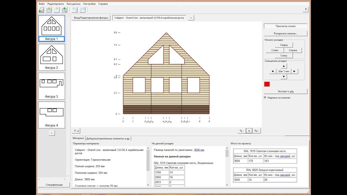The image size is (347, 195).
Task: Click the red color swatch
Action: tap(267, 84)
